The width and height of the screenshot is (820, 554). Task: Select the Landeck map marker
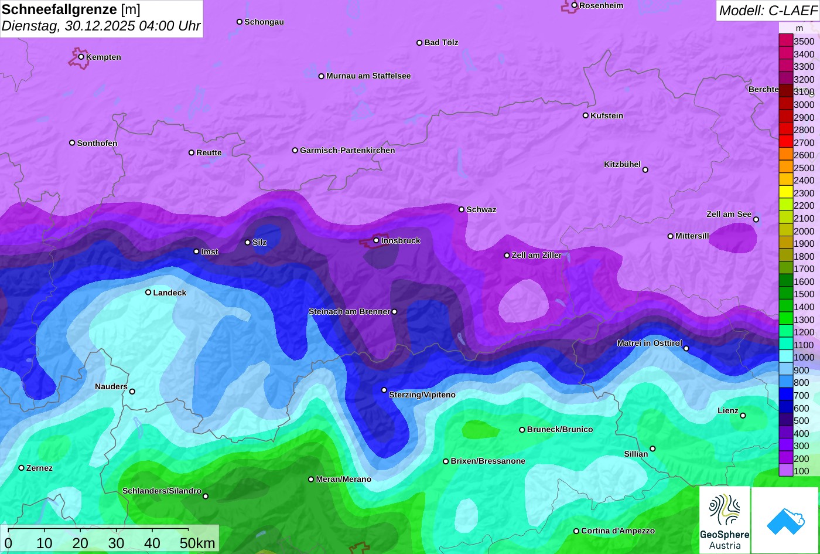point(148,292)
